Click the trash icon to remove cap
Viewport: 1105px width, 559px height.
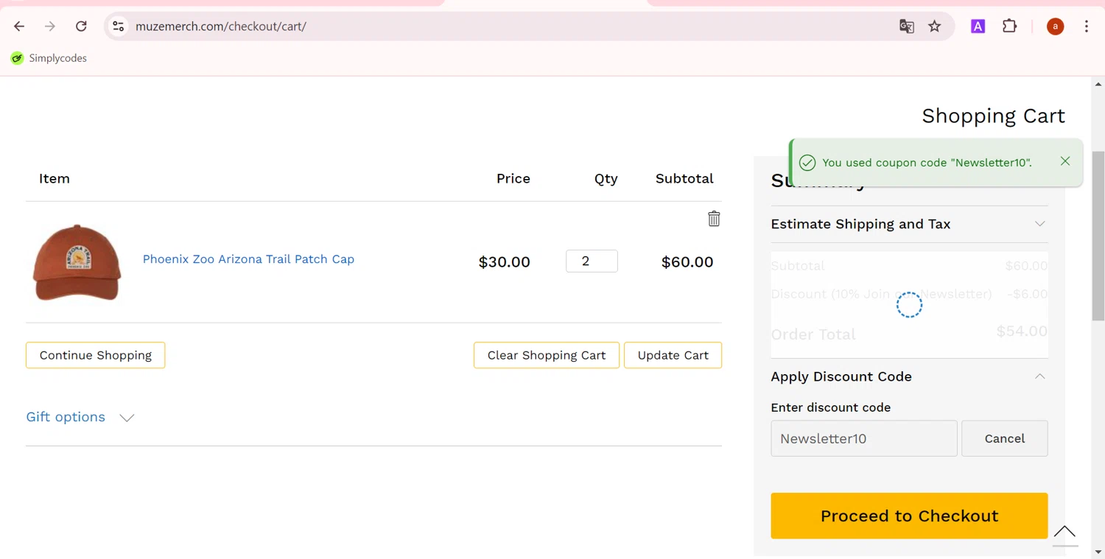pyautogui.click(x=714, y=219)
